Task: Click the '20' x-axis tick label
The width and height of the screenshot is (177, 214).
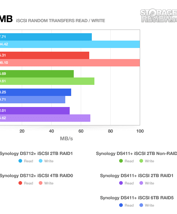Action: 22,131
